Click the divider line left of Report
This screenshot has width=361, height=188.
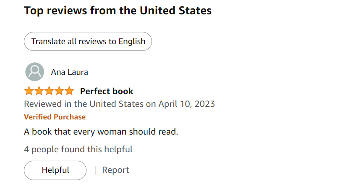(96, 170)
